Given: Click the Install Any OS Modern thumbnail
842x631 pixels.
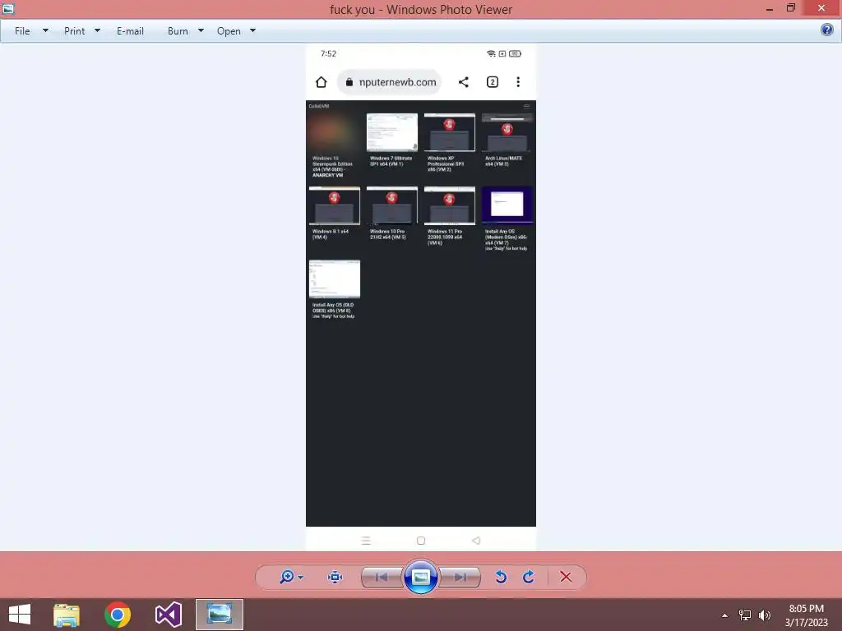Looking at the screenshot, I should [507, 205].
